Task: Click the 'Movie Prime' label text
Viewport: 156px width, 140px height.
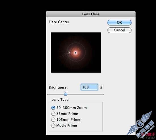Action: tap(67, 125)
